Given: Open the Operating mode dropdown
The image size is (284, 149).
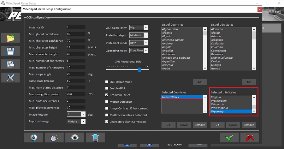Looking at the screenshot, I should 146,51.
